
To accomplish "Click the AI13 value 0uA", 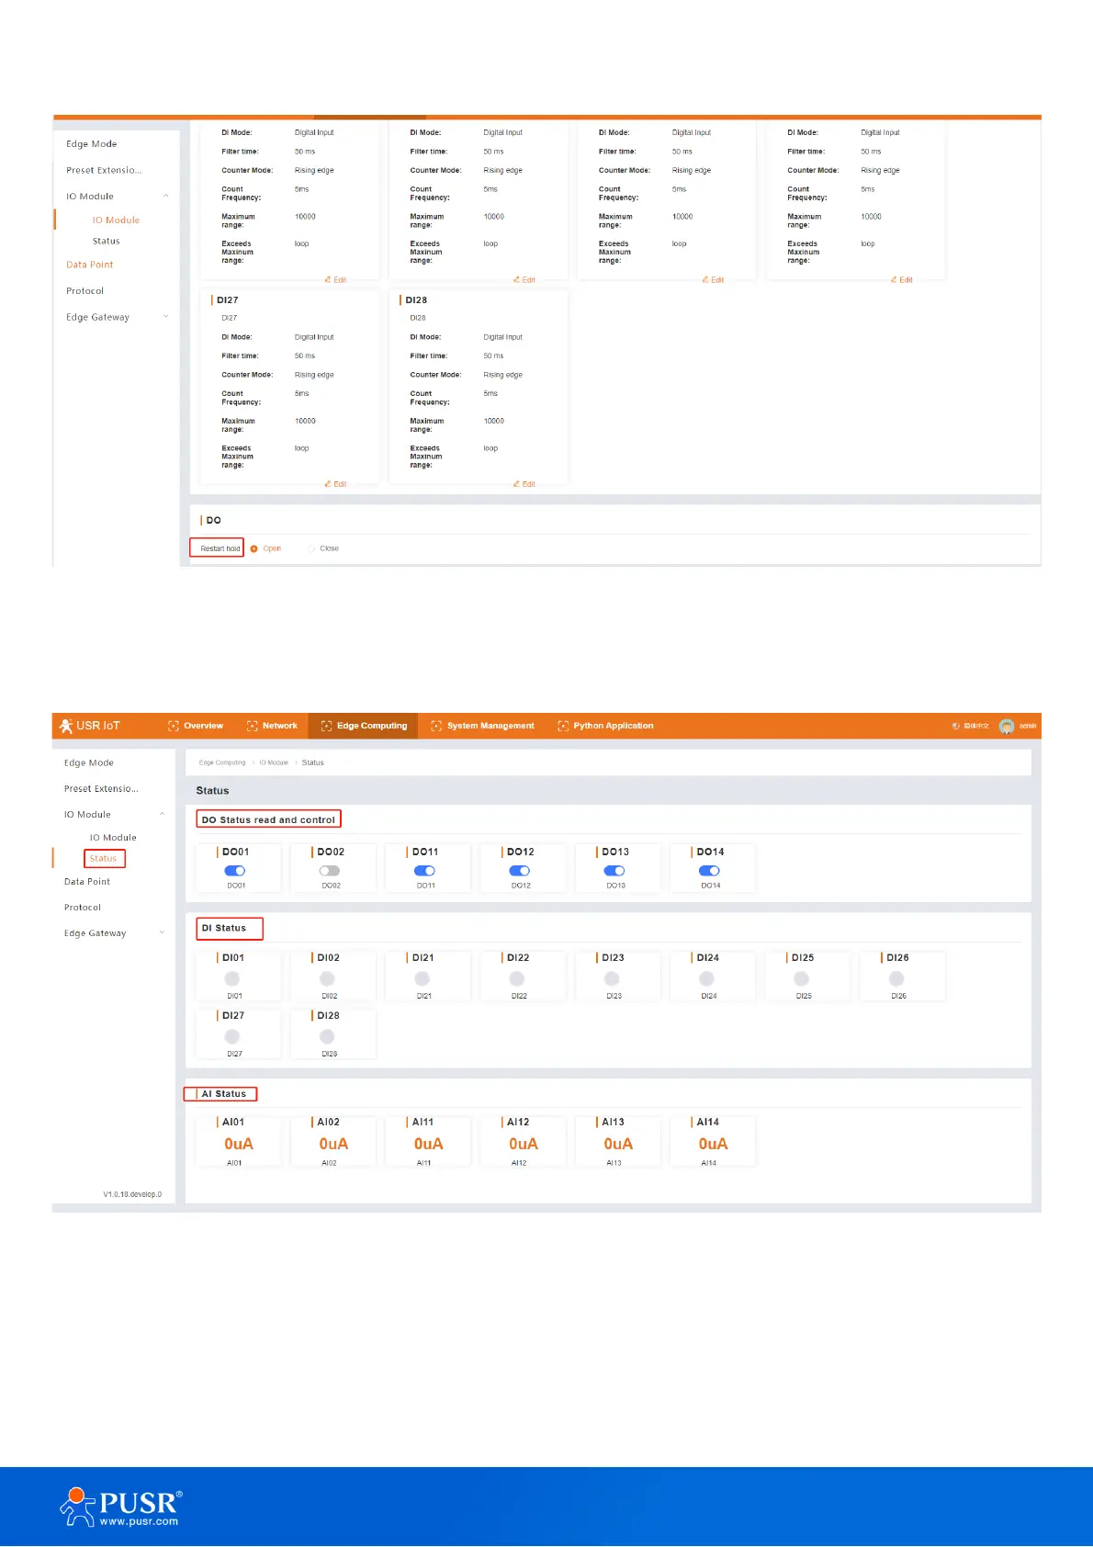I will pos(618,1144).
